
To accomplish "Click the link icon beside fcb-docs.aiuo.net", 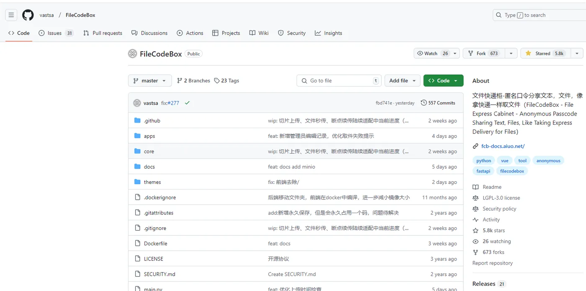I will [x=475, y=146].
